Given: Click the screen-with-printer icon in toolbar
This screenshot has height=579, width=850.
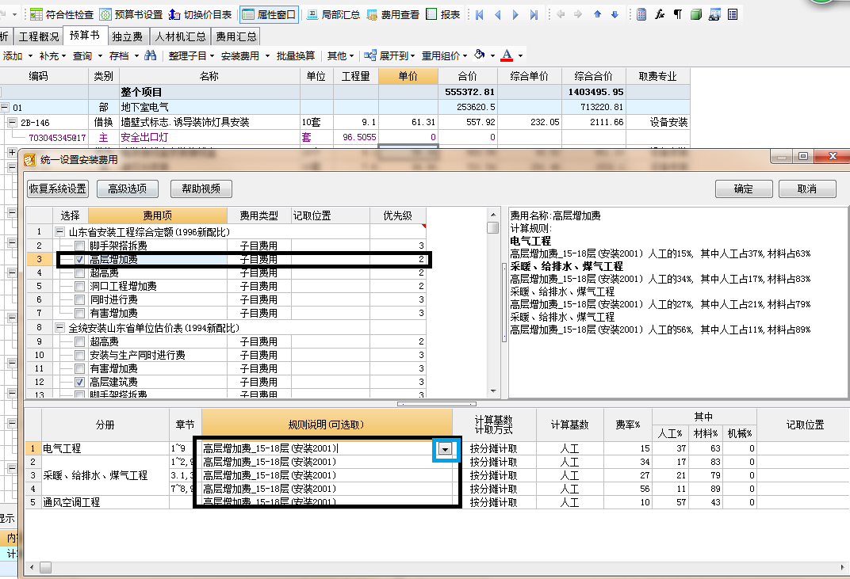Looking at the screenshot, I should (714, 14).
